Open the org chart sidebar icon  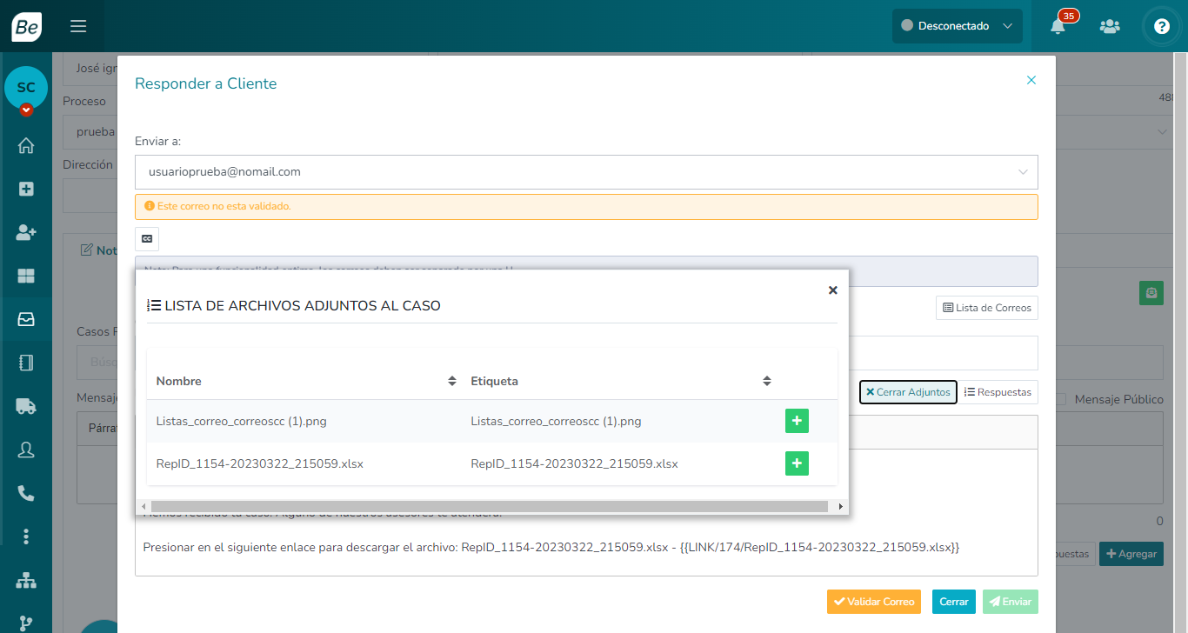26,580
